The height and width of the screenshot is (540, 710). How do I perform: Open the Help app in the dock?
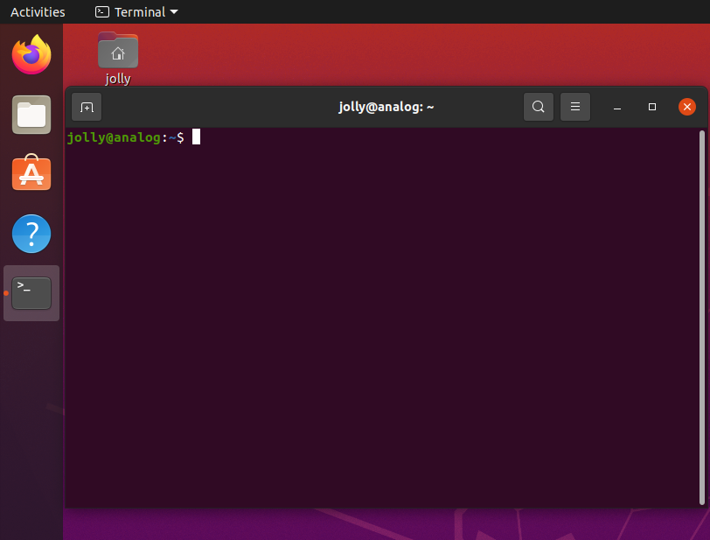click(x=31, y=234)
